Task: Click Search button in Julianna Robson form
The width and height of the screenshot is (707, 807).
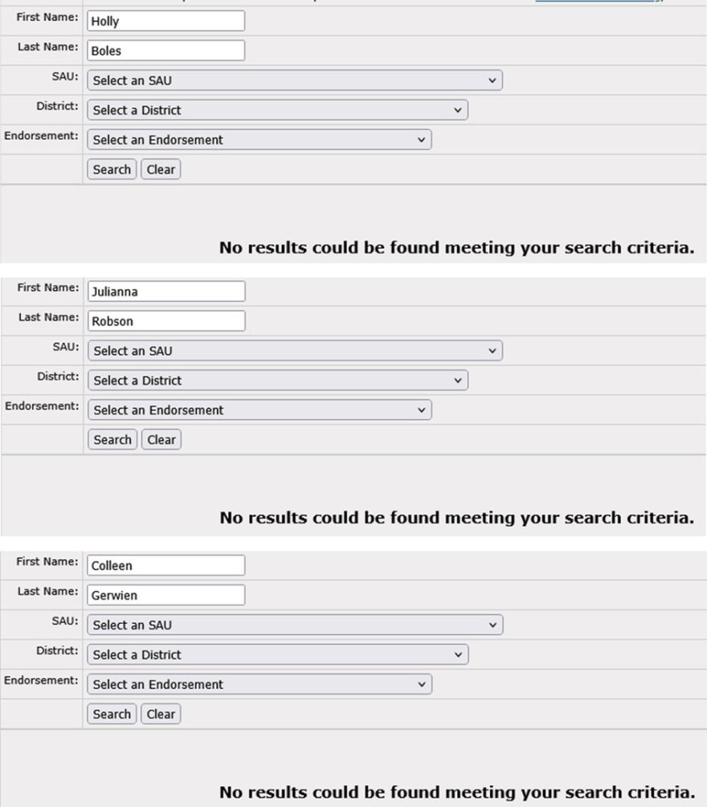Action: pos(112,439)
